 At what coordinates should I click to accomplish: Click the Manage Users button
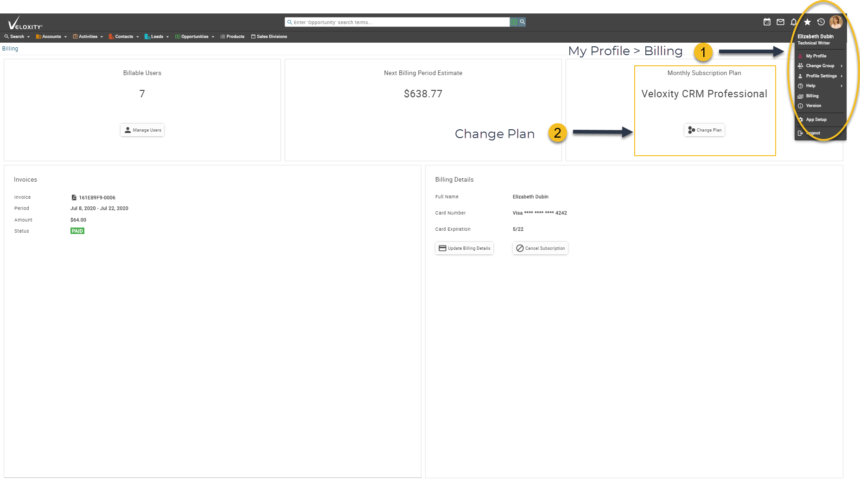[x=142, y=130]
